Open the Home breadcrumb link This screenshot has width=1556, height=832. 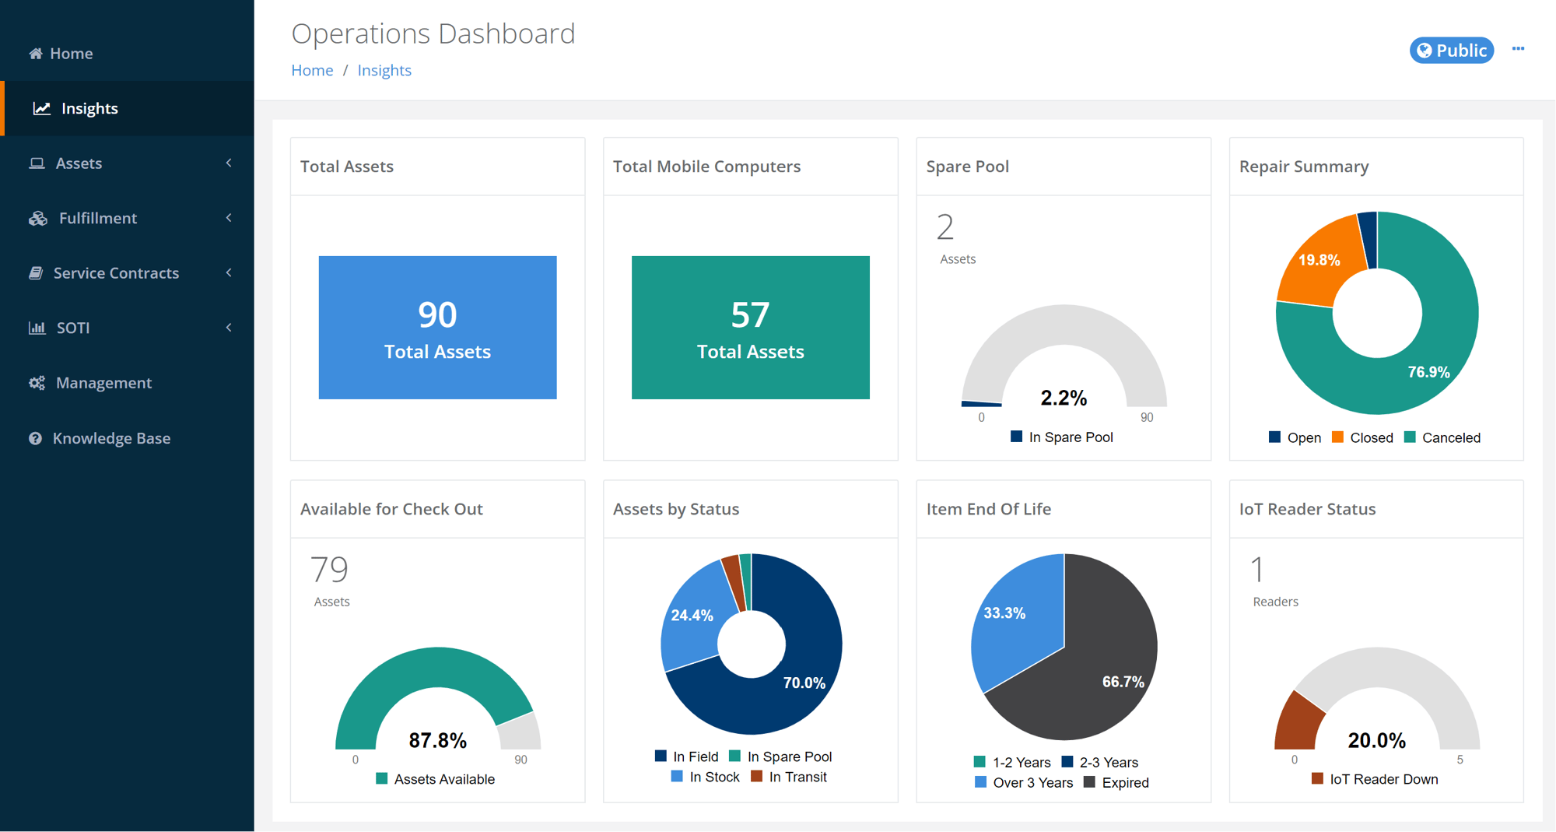point(312,70)
